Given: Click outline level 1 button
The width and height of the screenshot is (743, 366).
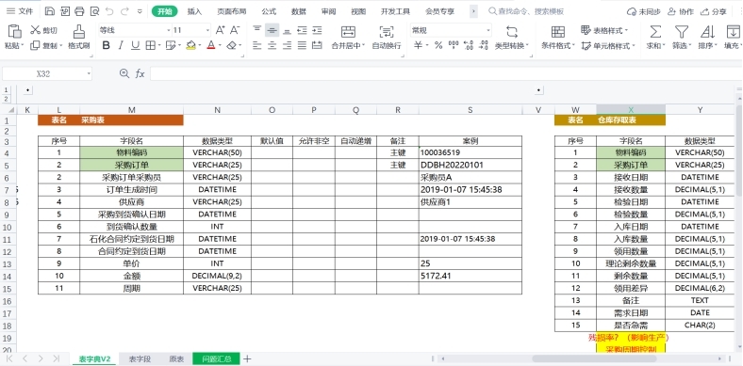Looking at the screenshot, I should click(x=6, y=89).
